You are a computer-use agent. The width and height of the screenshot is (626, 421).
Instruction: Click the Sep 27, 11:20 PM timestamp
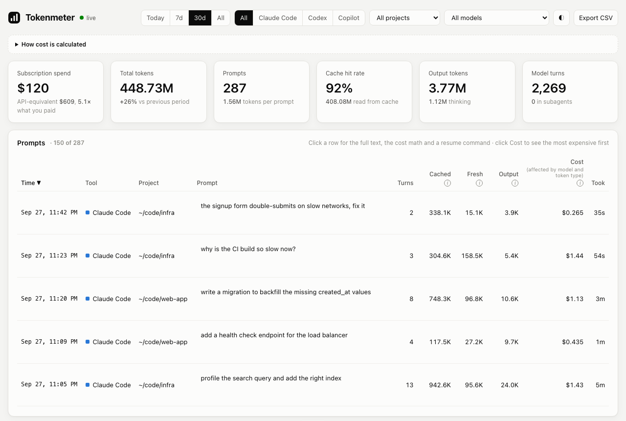click(49, 299)
